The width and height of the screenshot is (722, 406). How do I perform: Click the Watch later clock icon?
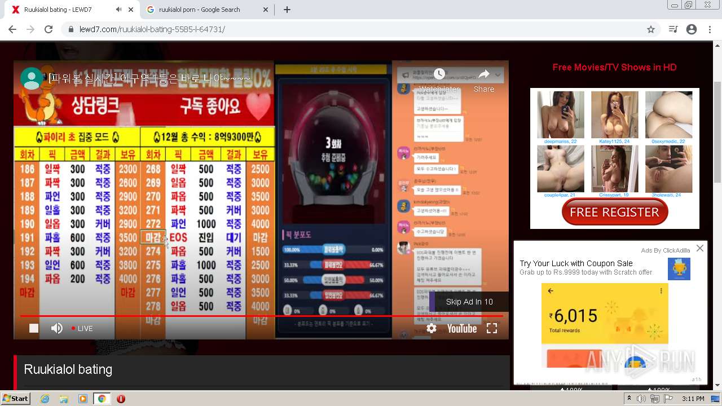coord(439,74)
